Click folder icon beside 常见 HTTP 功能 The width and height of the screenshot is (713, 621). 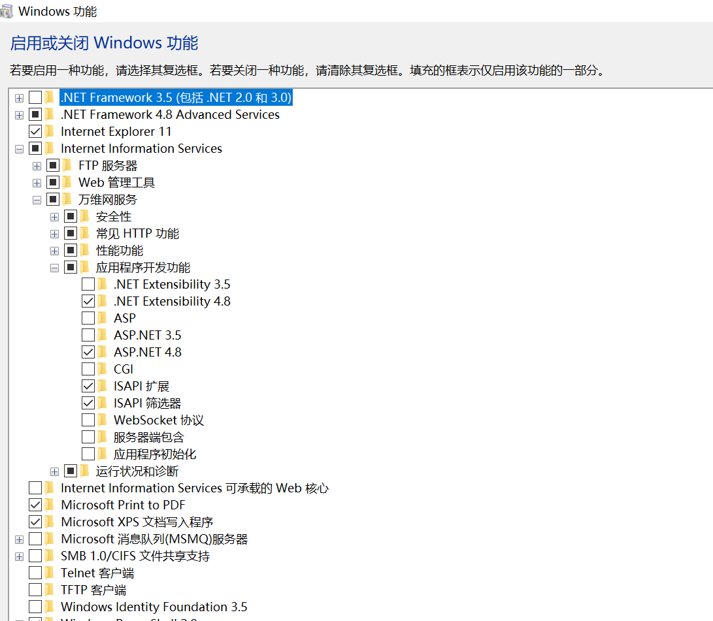(86, 233)
